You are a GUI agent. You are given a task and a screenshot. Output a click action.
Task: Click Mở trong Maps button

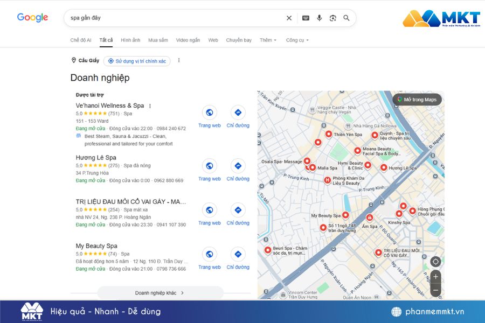(417, 100)
